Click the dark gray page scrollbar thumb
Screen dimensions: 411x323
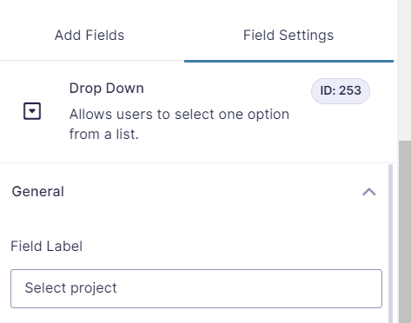click(x=405, y=232)
